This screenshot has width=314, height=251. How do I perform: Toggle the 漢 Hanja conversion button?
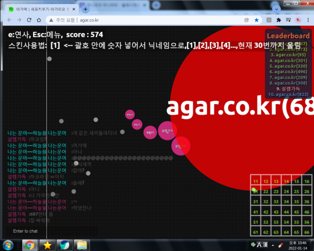click(x=265, y=245)
